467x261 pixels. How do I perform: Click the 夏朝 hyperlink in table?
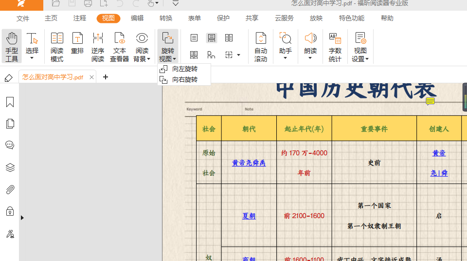point(249,216)
